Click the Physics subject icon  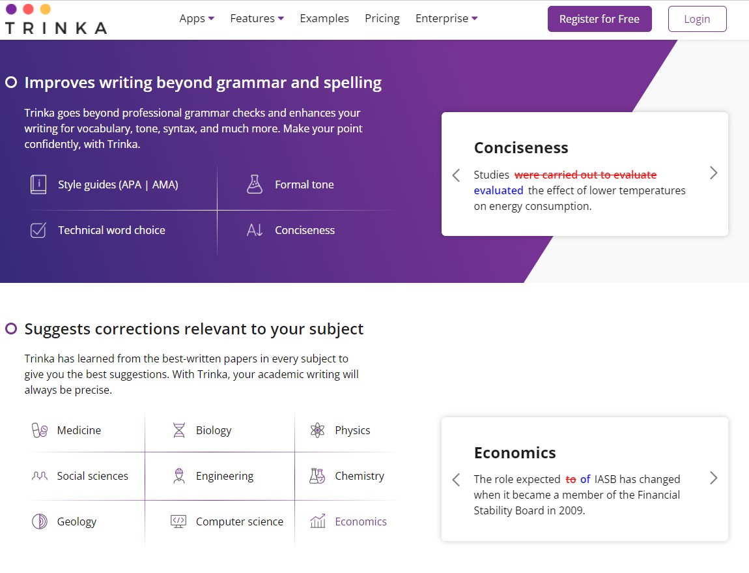pyautogui.click(x=317, y=430)
